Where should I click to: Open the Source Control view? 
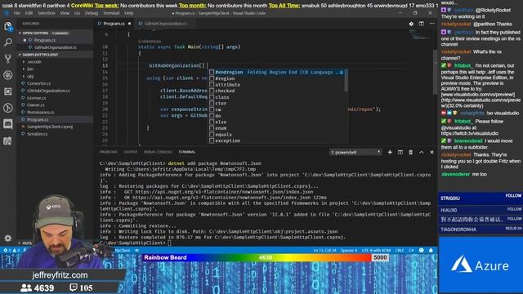coord(8,59)
